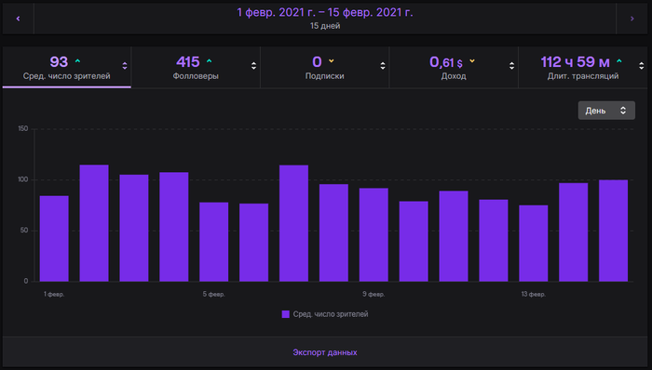Image resolution: width=652 pixels, height=370 pixels.
Task: Select the Фолловеры metric tab
Action: (x=196, y=67)
